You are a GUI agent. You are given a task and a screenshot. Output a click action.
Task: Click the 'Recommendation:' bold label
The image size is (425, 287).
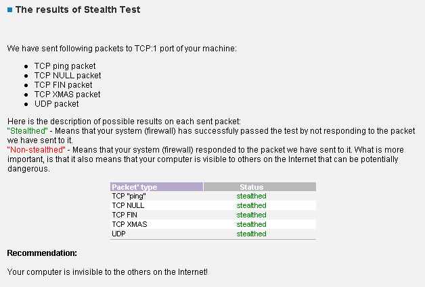pos(42,253)
